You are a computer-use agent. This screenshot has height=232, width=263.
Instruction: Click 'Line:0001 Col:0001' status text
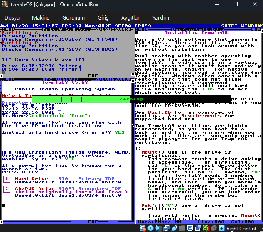click(227, 222)
